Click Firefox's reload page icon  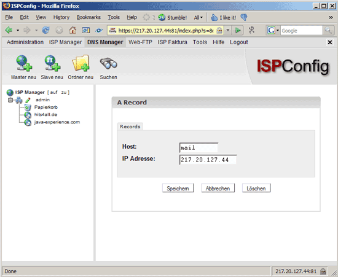tap(45, 30)
